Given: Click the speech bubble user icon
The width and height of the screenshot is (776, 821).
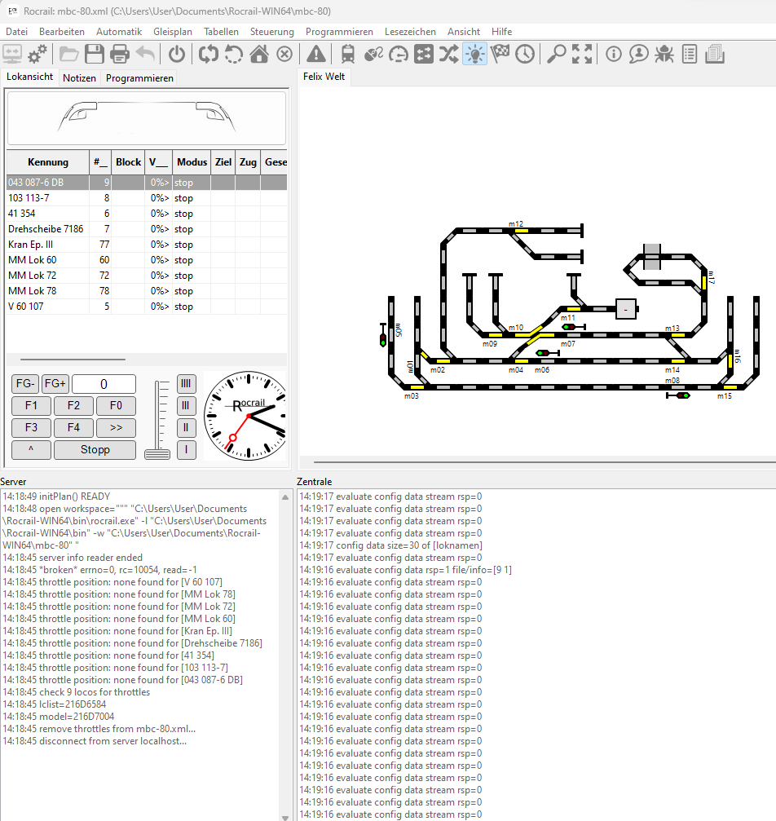Looking at the screenshot, I should [x=639, y=54].
